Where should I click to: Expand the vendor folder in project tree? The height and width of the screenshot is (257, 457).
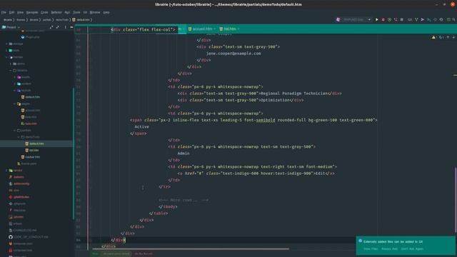point(6,170)
